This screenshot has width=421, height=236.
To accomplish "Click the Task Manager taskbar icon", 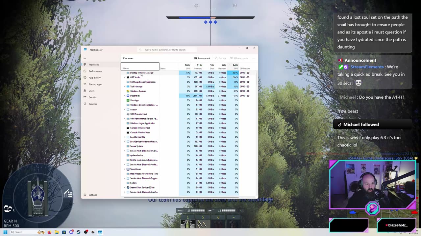I will click(x=100, y=232).
